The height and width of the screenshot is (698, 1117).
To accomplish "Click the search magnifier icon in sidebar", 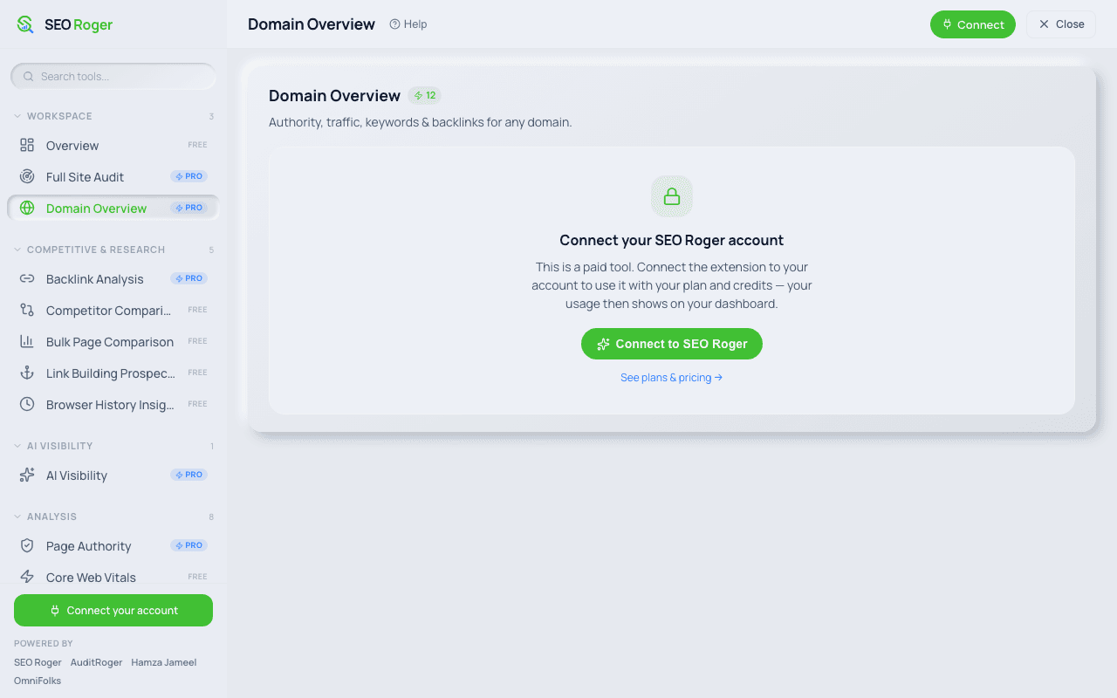I will pyautogui.click(x=29, y=77).
